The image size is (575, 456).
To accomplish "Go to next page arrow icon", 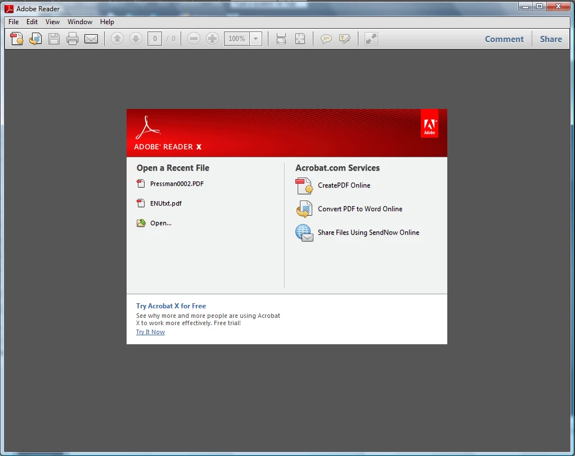I will 136,38.
